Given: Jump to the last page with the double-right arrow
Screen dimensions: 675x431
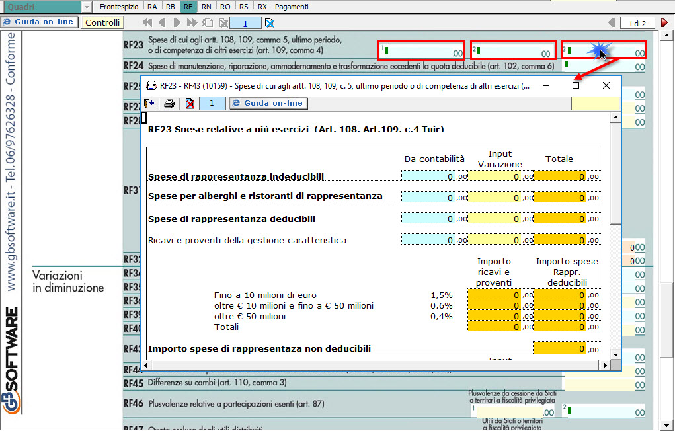Looking at the screenshot, I should point(192,23).
